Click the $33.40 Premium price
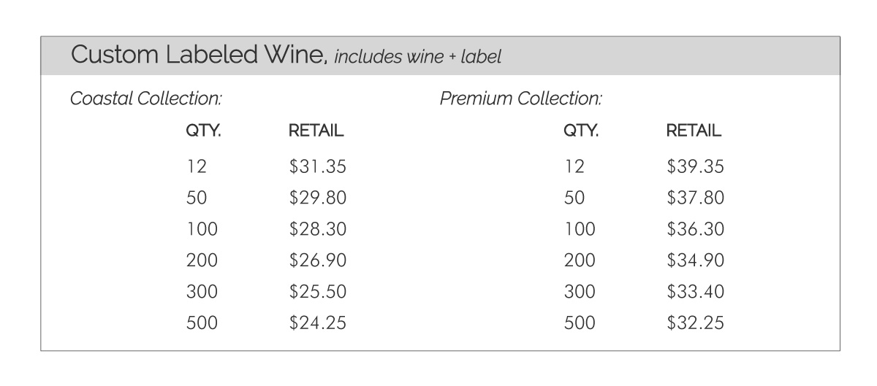This screenshot has width=877, height=386. pos(695,292)
